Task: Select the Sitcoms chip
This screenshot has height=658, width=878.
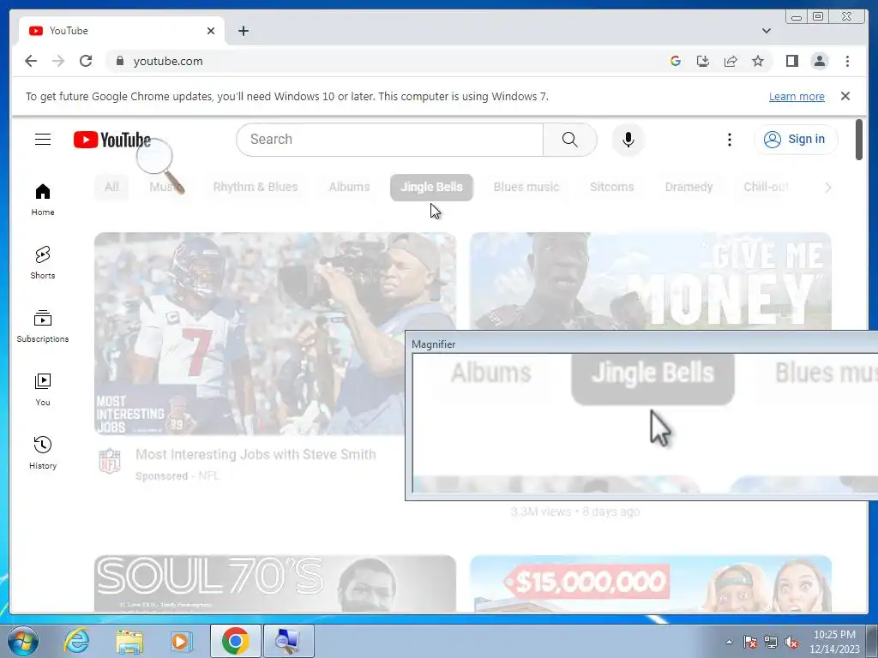Action: click(611, 187)
